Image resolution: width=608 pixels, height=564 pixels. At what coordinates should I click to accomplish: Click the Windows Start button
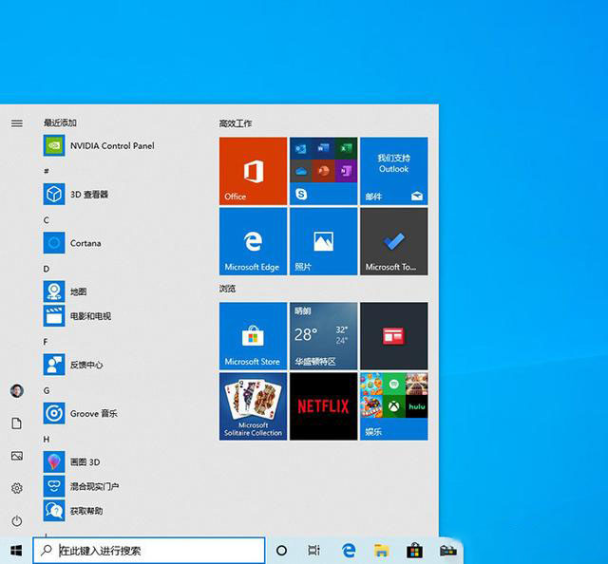[x=16, y=550]
